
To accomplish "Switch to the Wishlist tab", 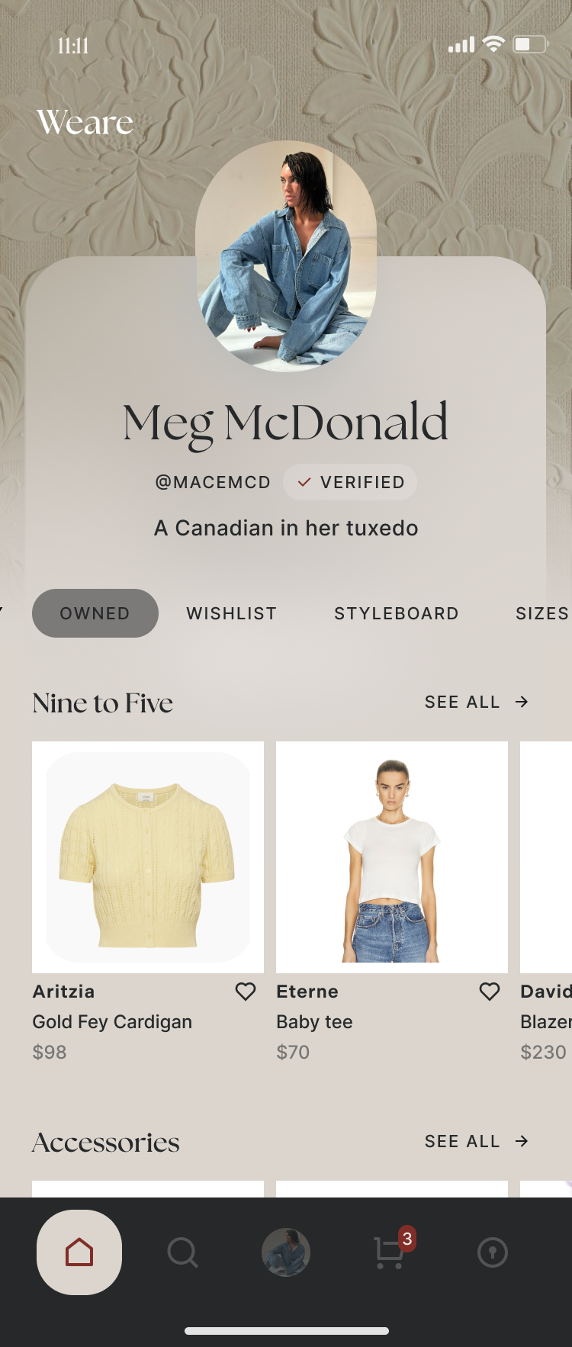I will click(x=232, y=613).
